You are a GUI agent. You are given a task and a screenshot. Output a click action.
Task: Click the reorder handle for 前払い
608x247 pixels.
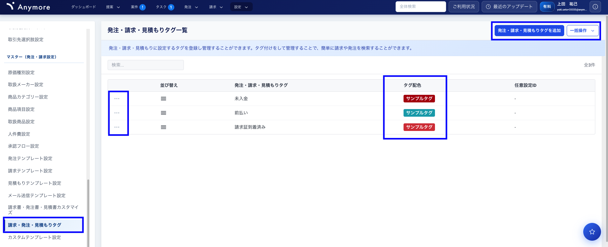tap(164, 113)
